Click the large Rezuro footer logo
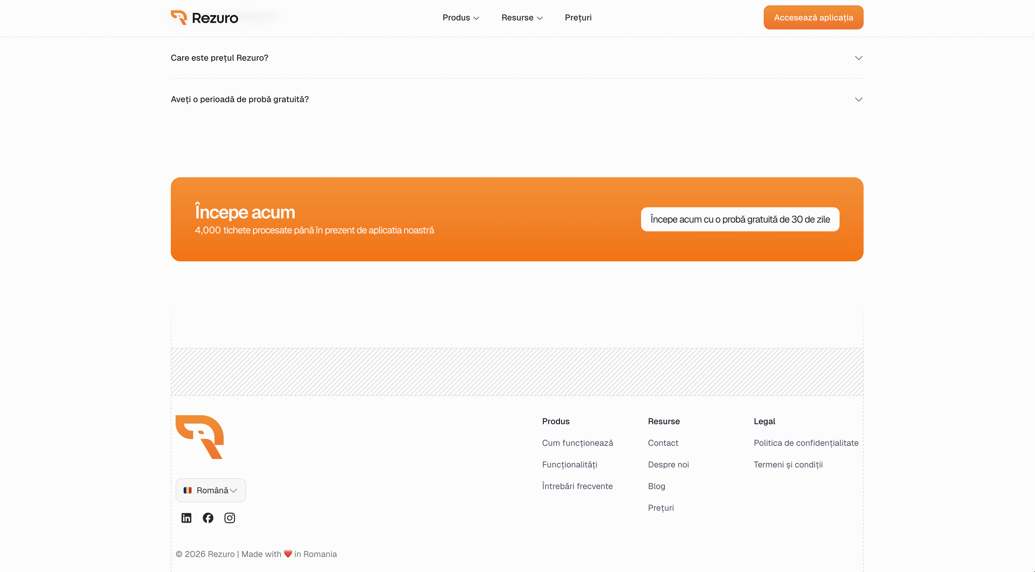This screenshot has width=1035, height=572. [200, 437]
